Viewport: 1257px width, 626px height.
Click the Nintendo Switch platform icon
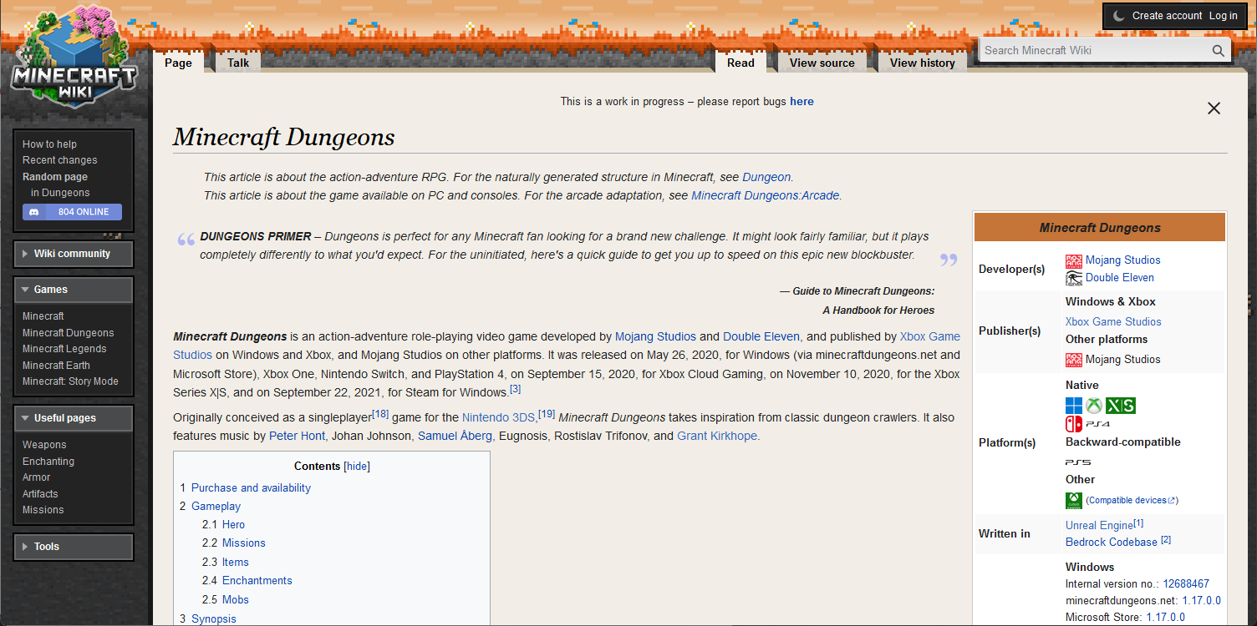[x=1074, y=424]
